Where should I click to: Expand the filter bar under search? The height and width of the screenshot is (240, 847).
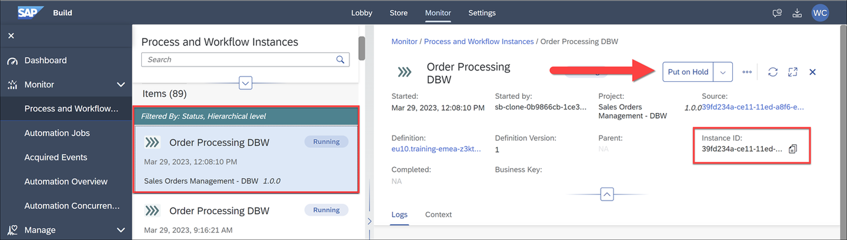click(246, 83)
